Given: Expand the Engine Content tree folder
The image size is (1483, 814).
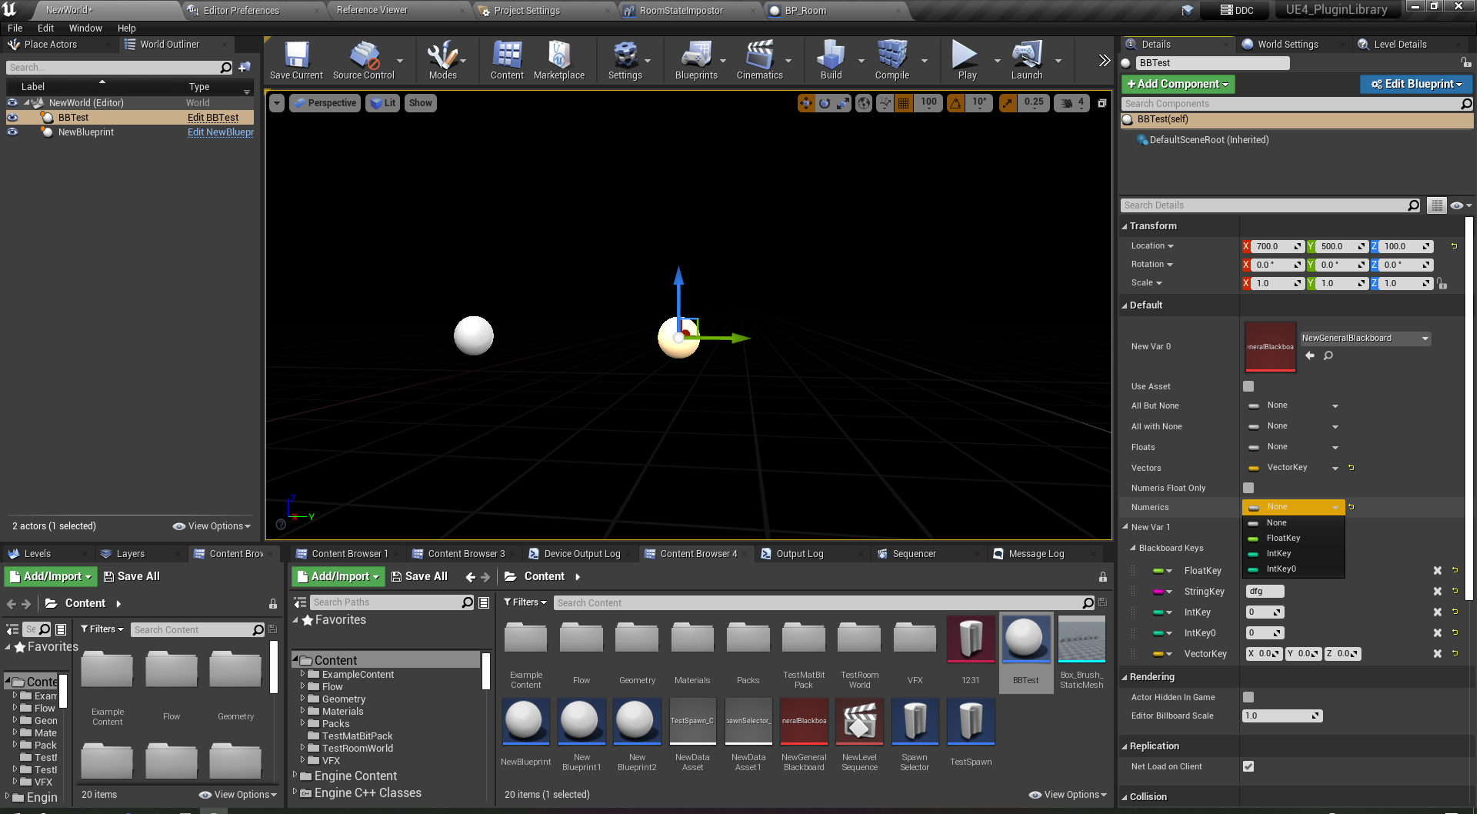Looking at the screenshot, I should point(295,776).
